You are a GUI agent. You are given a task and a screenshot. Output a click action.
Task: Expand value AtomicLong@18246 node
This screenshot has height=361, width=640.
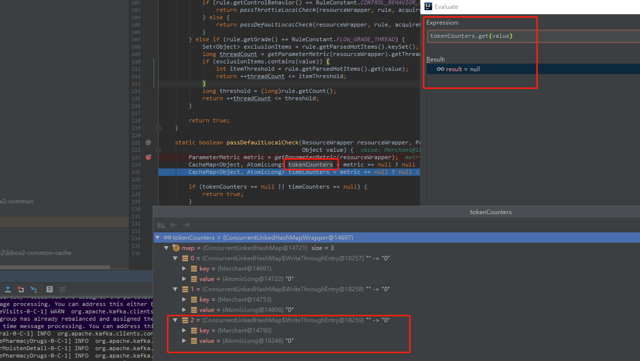point(184,341)
